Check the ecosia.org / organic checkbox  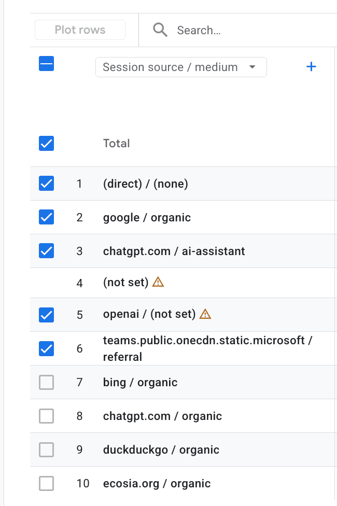(x=47, y=483)
